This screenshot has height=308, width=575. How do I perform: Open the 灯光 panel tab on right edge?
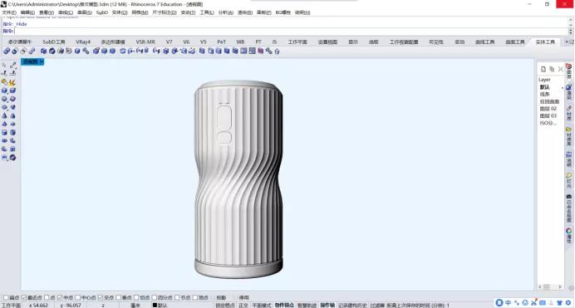point(568,180)
